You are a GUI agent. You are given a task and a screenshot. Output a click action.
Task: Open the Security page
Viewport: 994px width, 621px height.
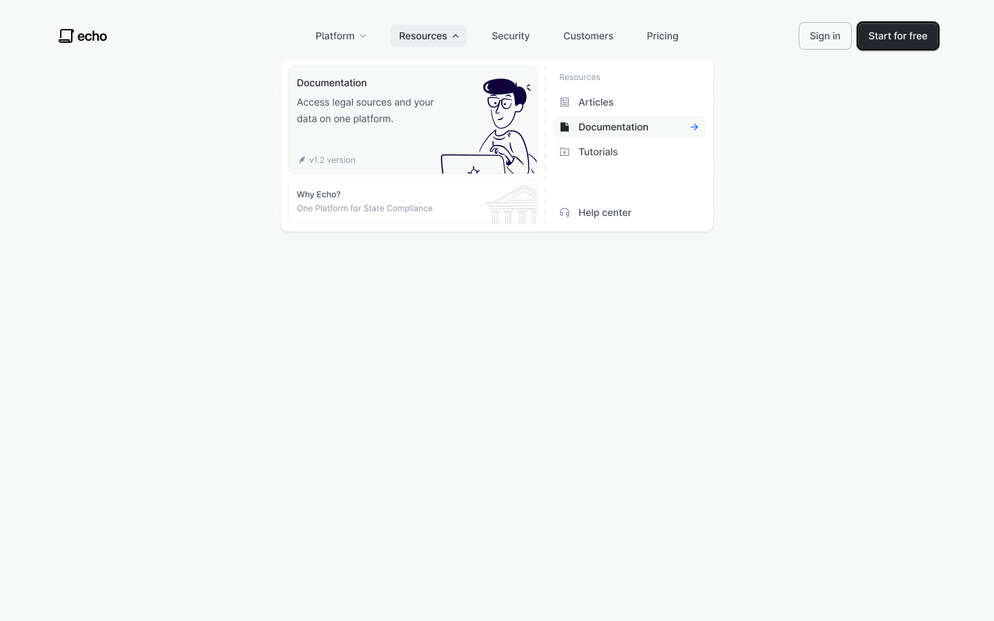click(x=511, y=36)
